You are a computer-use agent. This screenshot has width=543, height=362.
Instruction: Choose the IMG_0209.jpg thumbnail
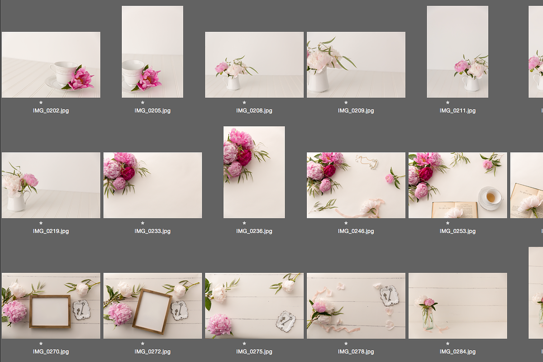(356, 65)
